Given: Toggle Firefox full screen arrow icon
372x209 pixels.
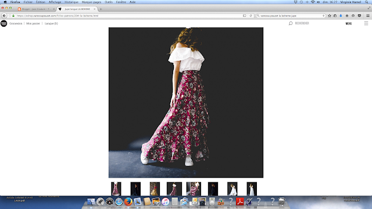Looking at the screenshot, I should 369,8.
